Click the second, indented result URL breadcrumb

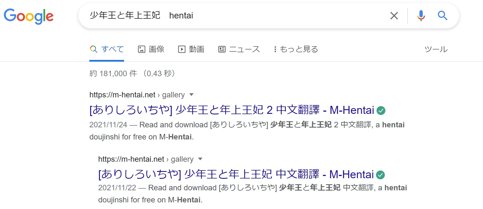[x=146, y=159]
